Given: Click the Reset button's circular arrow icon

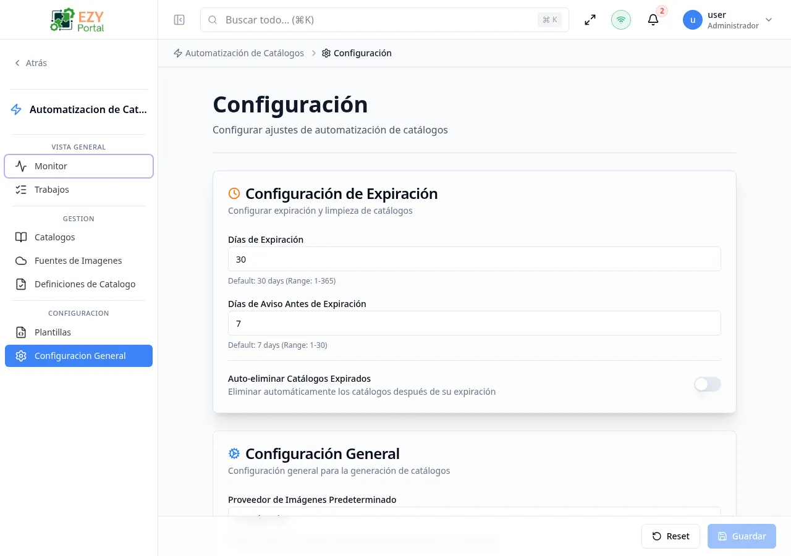Looking at the screenshot, I should click(657, 536).
